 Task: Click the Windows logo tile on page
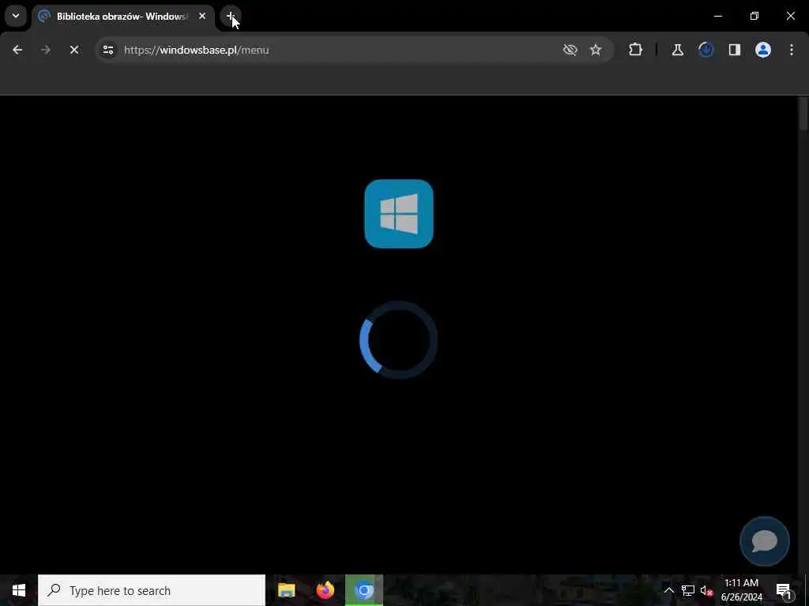(x=399, y=214)
